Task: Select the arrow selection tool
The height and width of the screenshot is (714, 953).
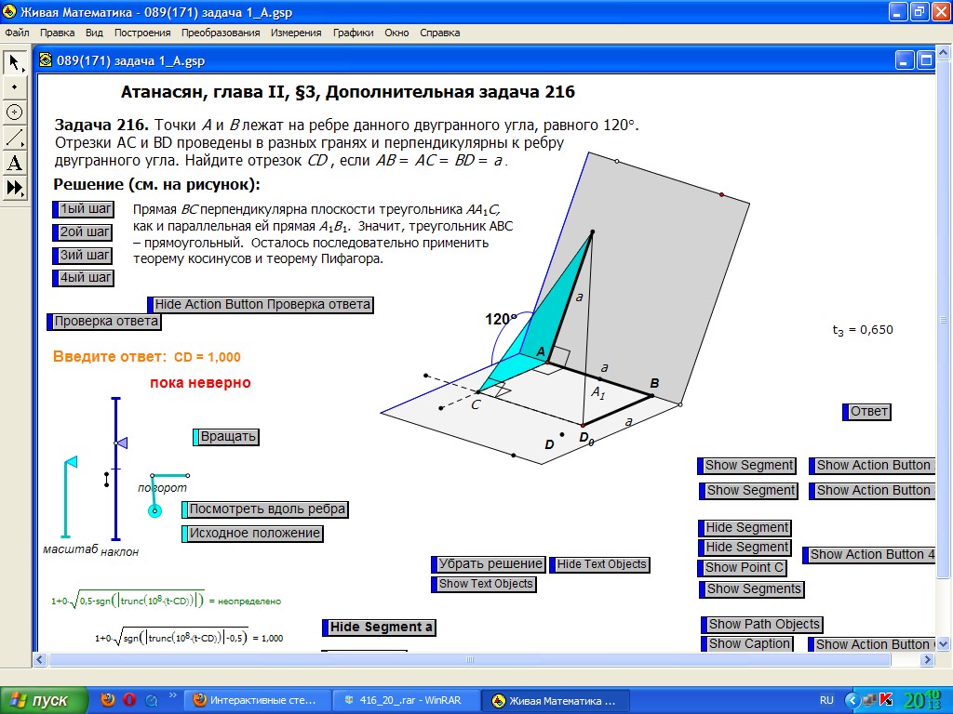Action: [x=15, y=62]
